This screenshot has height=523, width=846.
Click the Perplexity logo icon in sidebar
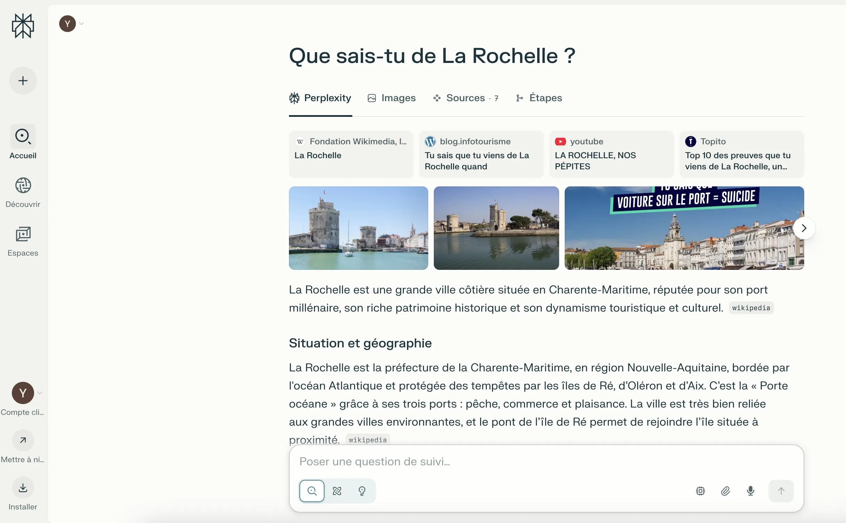pyautogui.click(x=23, y=26)
